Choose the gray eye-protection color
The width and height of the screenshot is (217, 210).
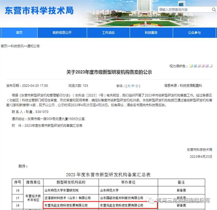pyautogui.click(x=199, y=66)
